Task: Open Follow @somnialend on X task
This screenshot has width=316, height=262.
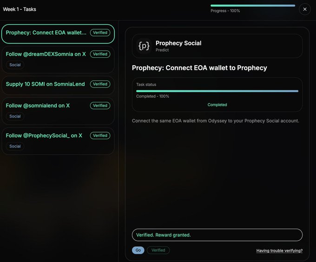Action: coord(58,111)
